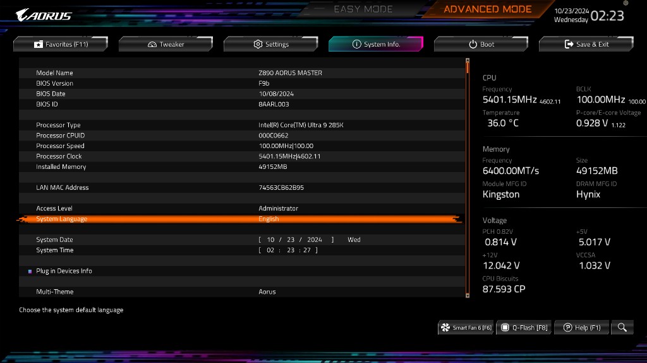Click the Hynix DRAM MFG ID
The image size is (647, 363).
point(588,194)
